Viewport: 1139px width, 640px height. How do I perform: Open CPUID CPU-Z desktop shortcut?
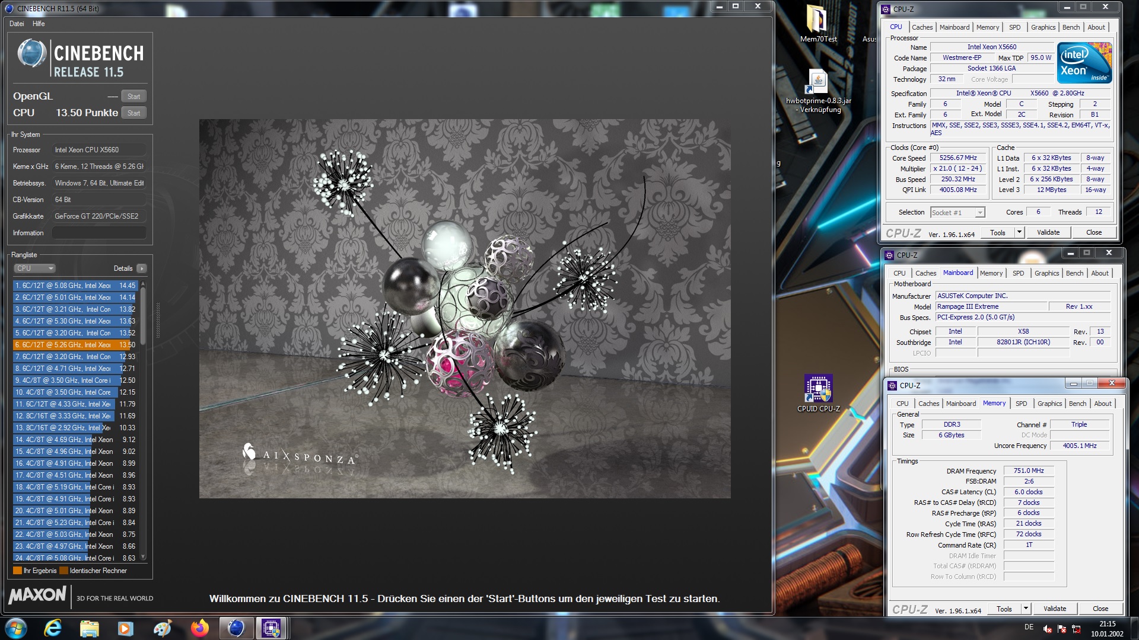818,393
